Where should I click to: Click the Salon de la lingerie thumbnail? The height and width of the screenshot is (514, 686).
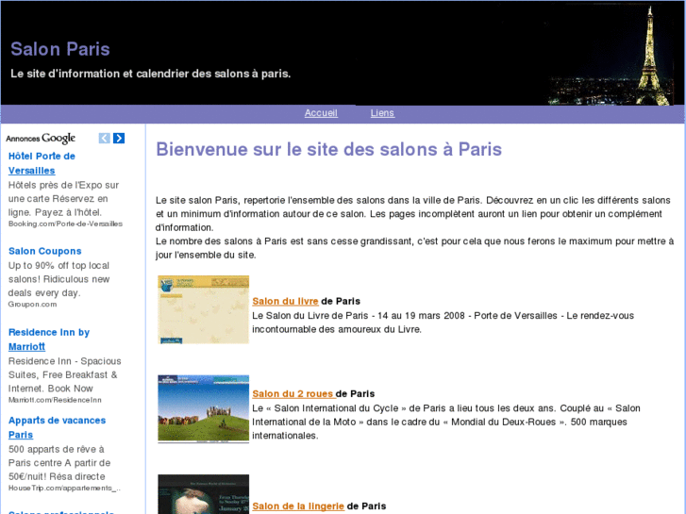coord(204,494)
